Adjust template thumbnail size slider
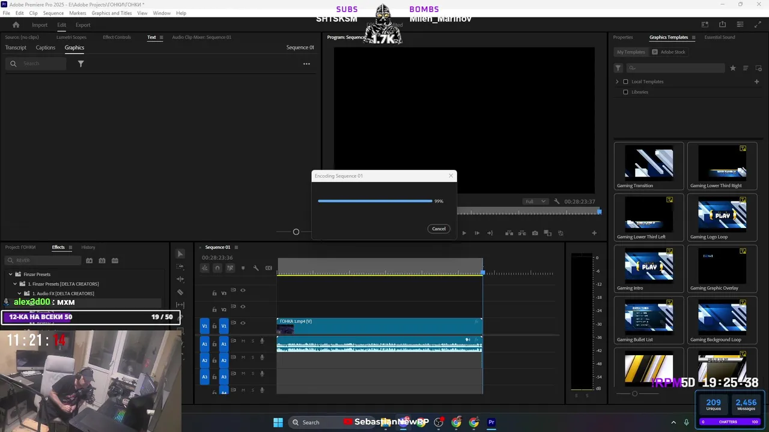769x432 pixels. [634, 394]
